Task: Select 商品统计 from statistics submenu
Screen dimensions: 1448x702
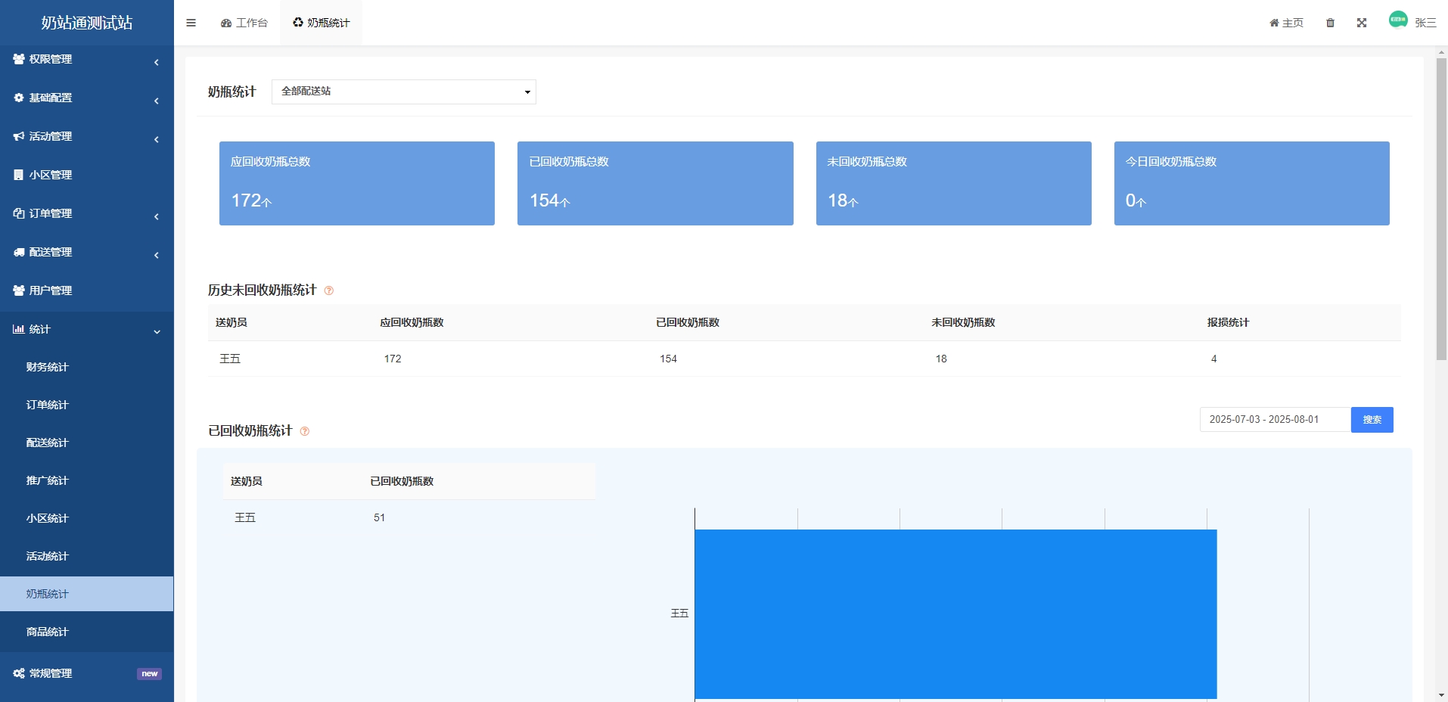Action: click(x=48, y=632)
